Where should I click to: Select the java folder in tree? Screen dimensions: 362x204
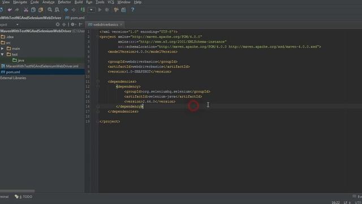(x=20, y=61)
